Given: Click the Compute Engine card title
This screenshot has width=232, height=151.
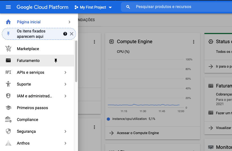Looking at the screenshot, I should point(134,42).
